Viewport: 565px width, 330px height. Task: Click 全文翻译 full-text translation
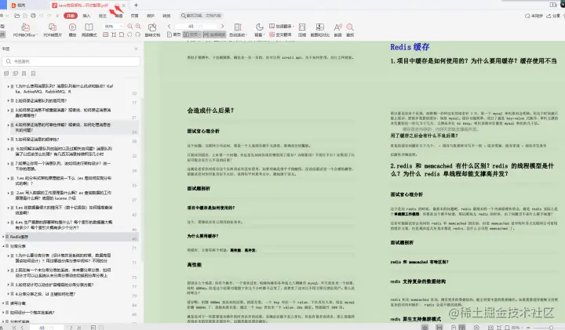[x=280, y=35]
